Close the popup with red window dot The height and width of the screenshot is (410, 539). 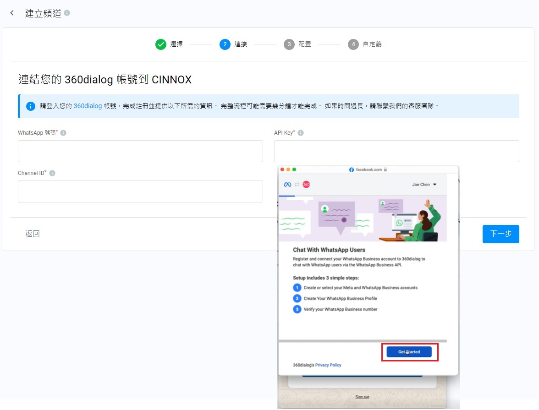coord(282,169)
